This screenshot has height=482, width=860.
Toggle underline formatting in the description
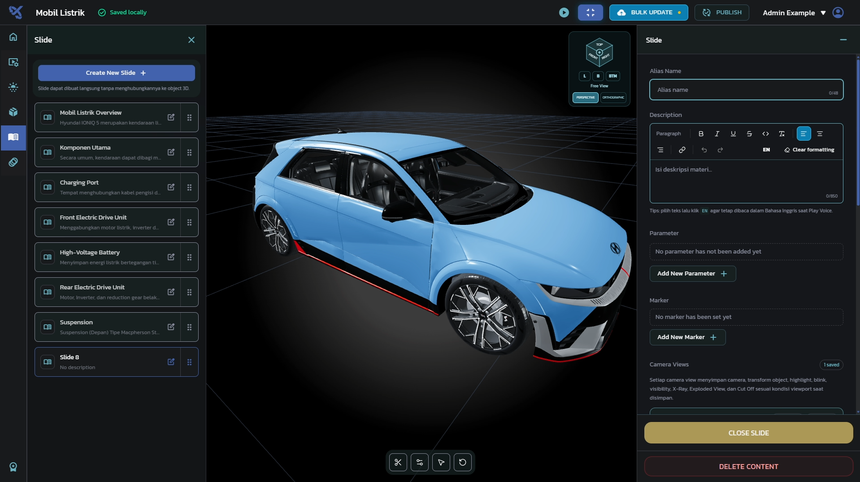[x=733, y=133]
